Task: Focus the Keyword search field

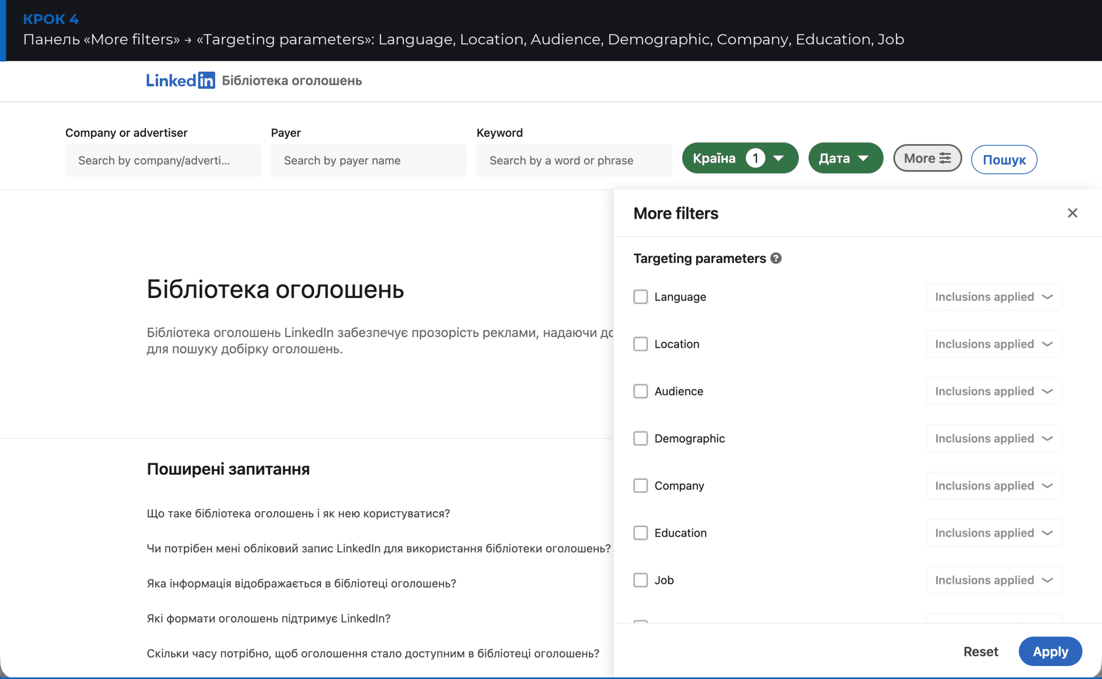Action: click(574, 160)
